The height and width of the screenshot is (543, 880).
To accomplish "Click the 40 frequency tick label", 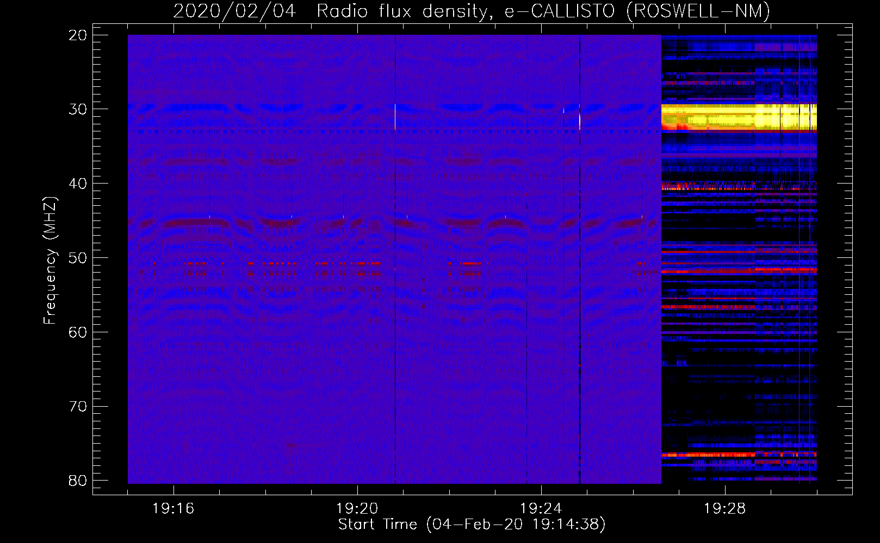I will (78, 184).
